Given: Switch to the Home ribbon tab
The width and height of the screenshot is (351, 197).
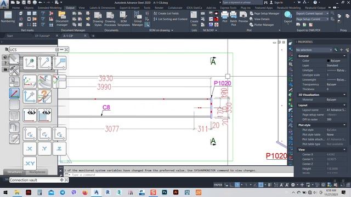Looking at the screenshot, I should tap(16, 8).
